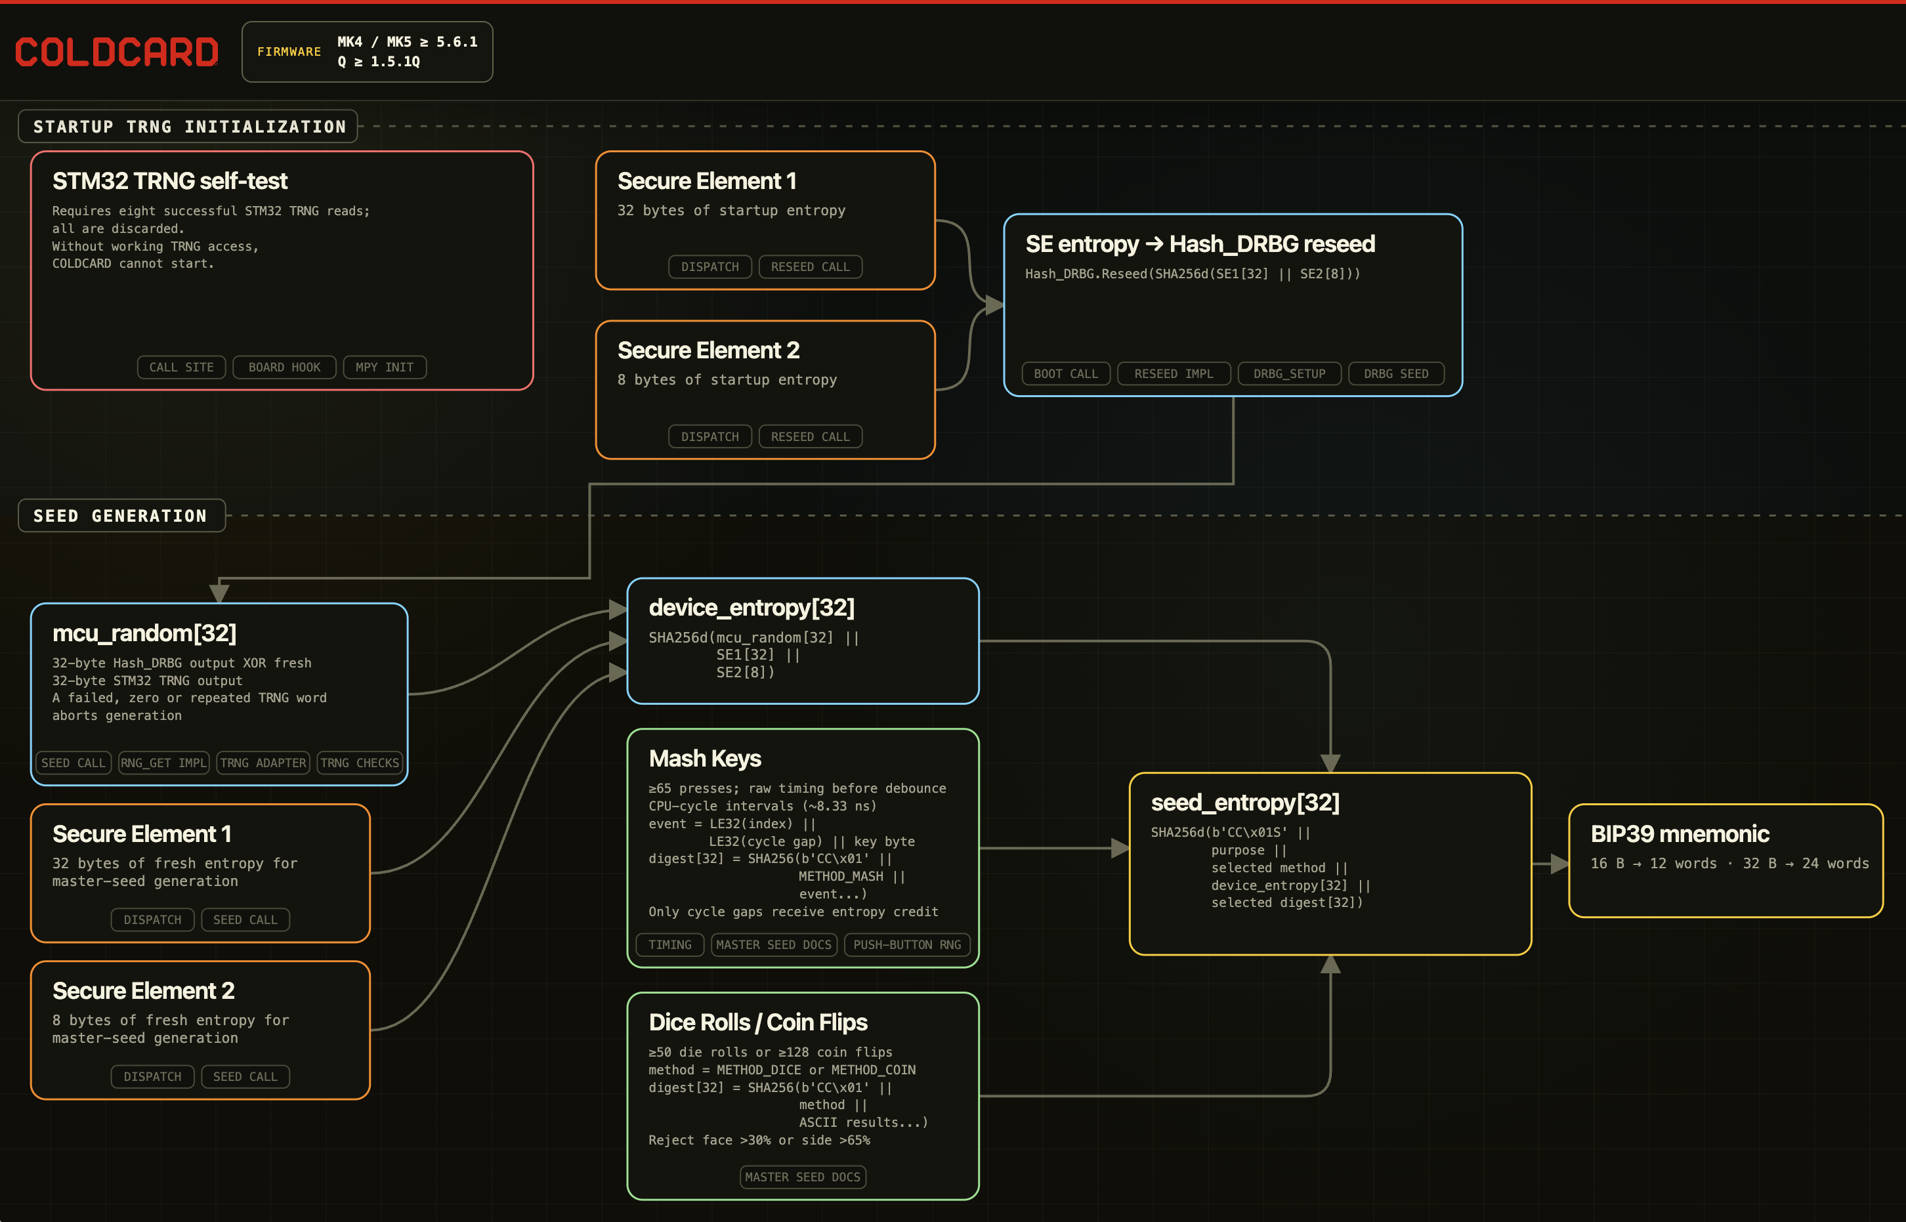Click the 'seed_entropy[32]' heading
The image size is (1906, 1222).
point(1245,802)
